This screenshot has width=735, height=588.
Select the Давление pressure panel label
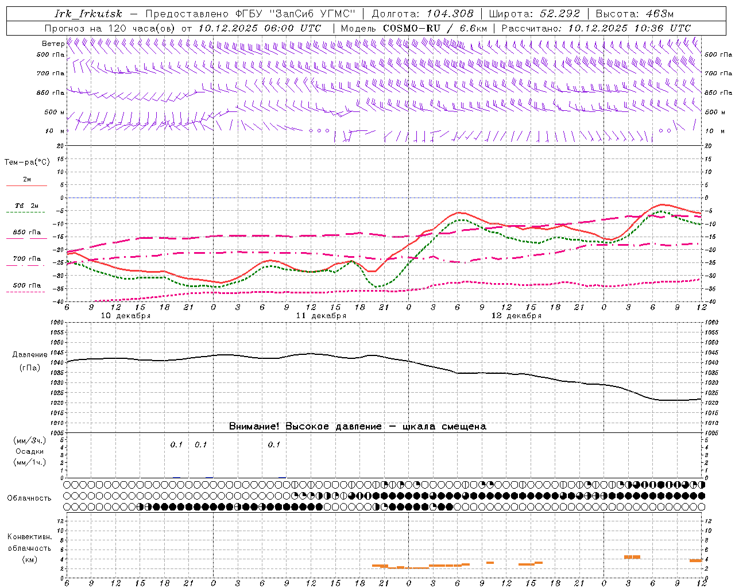(x=30, y=355)
